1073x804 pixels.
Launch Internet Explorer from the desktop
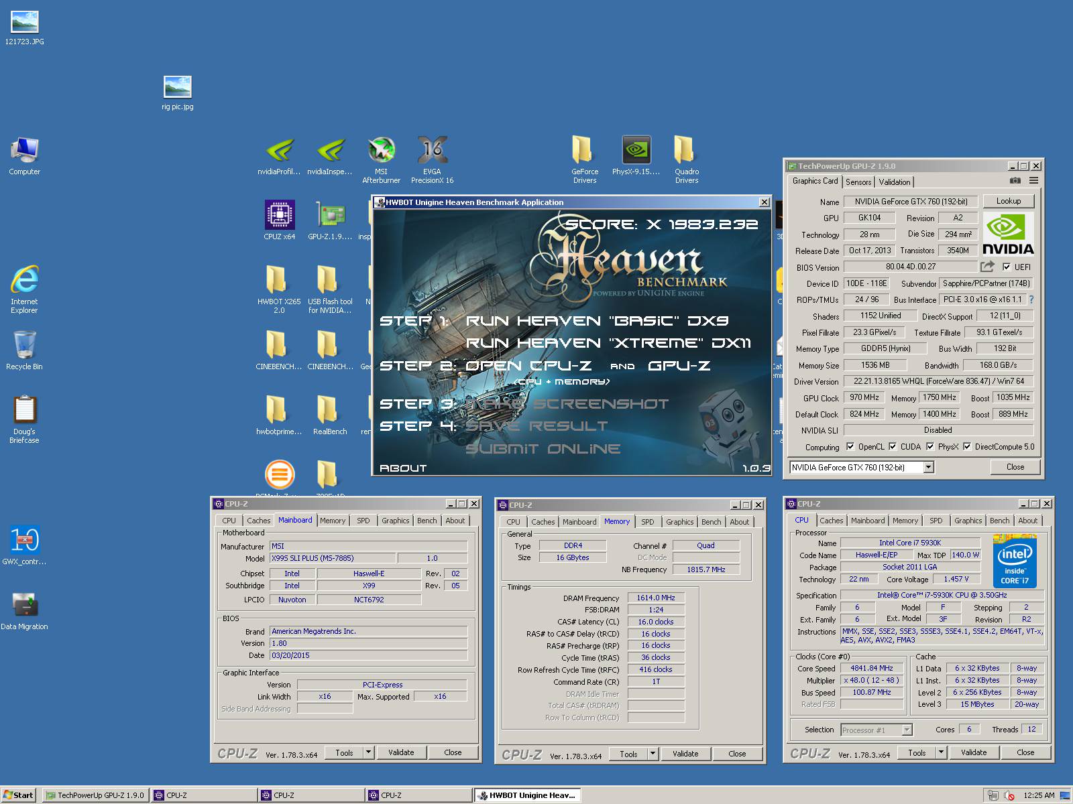click(25, 289)
